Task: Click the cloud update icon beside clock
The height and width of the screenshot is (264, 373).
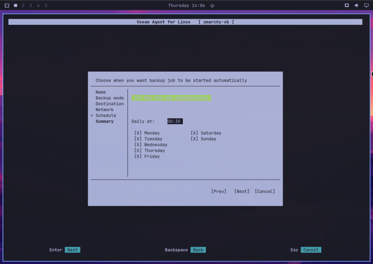Action: 213,6
